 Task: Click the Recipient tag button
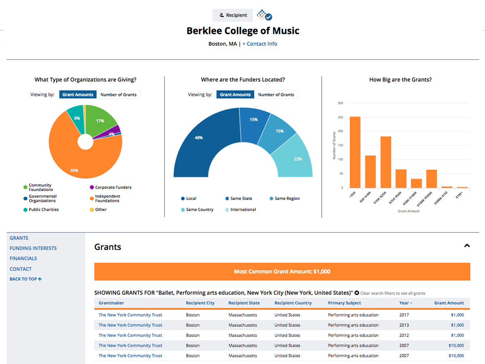coord(233,15)
